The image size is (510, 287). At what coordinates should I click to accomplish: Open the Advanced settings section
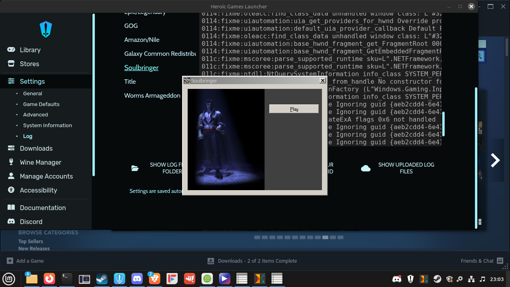35,115
